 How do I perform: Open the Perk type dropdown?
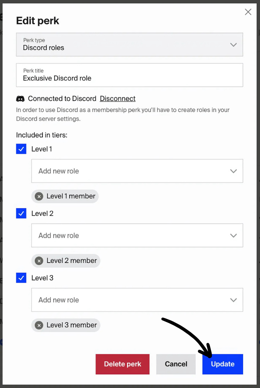pyautogui.click(x=129, y=45)
